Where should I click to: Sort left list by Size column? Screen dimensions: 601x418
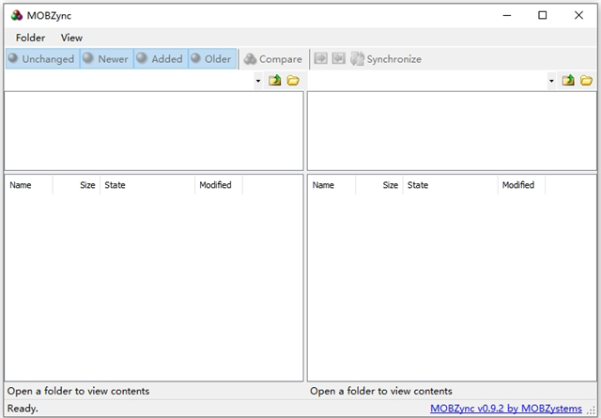click(76, 185)
